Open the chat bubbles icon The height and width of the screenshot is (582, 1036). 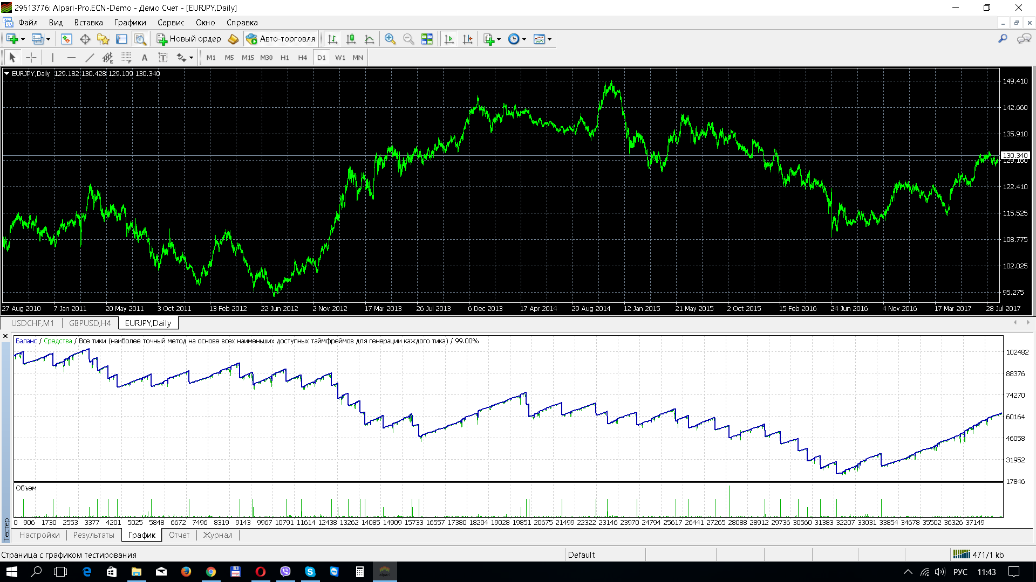(1024, 39)
